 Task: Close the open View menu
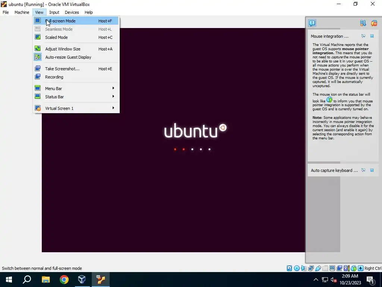click(39, 12)
